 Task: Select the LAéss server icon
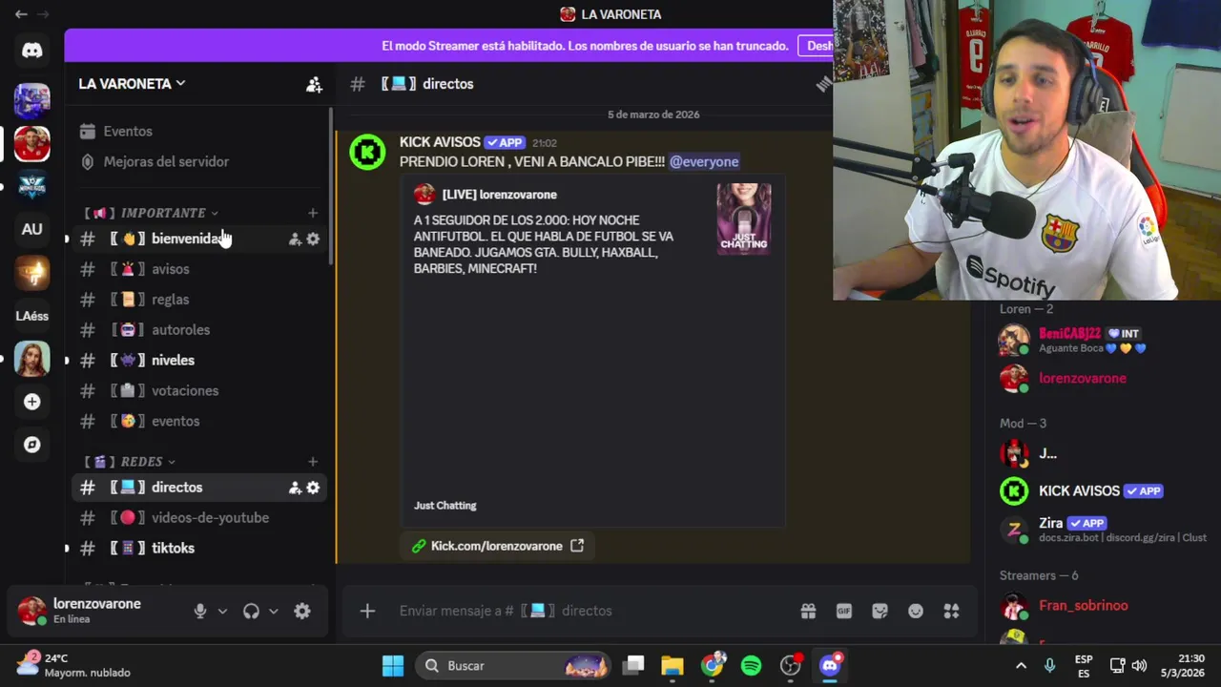point(32,316)
